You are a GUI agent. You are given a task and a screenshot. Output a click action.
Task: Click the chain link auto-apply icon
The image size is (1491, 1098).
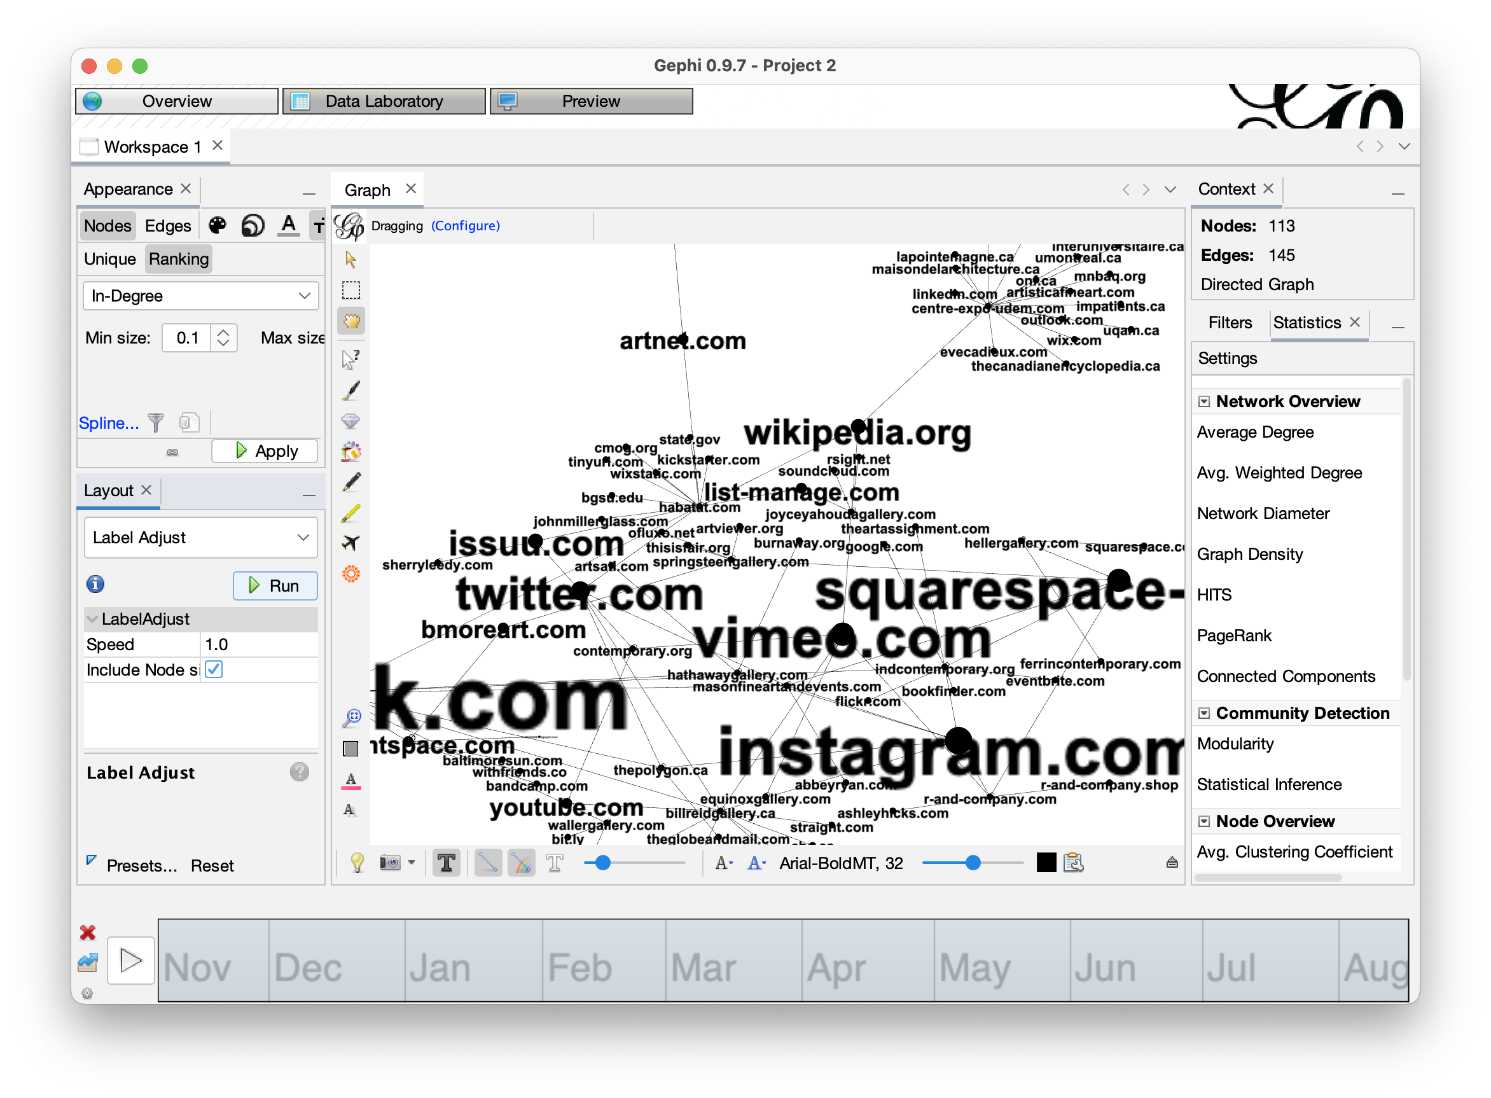point(172,453)
